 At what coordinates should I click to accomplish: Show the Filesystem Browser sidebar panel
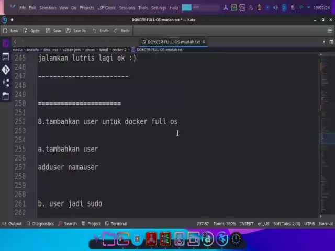[6, 96]
